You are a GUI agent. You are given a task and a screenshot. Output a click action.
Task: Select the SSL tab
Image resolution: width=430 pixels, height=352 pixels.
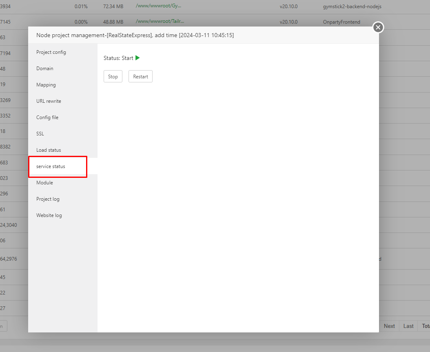point(62,134)
